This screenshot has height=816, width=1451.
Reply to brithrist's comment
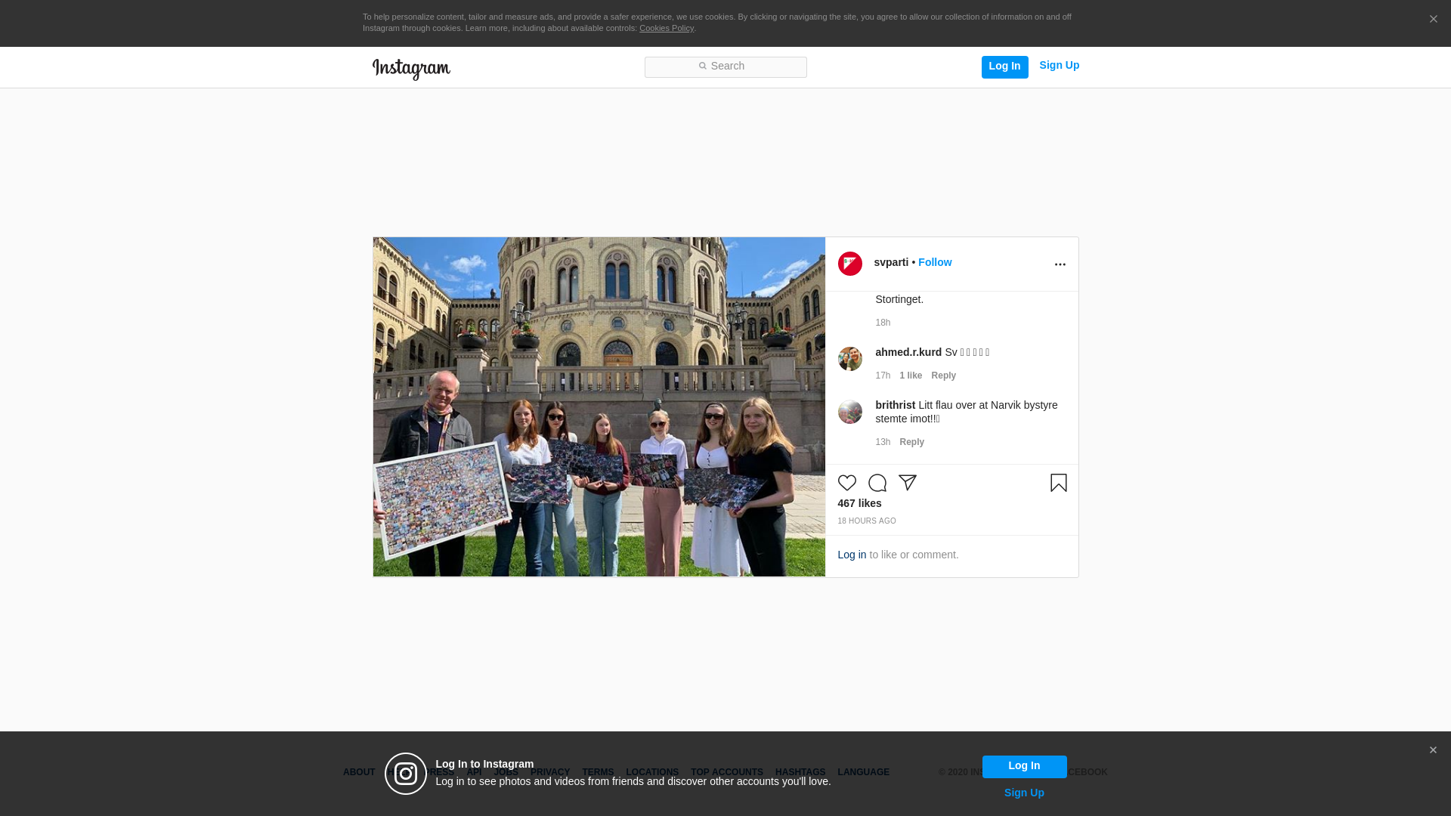coord(911,443)
